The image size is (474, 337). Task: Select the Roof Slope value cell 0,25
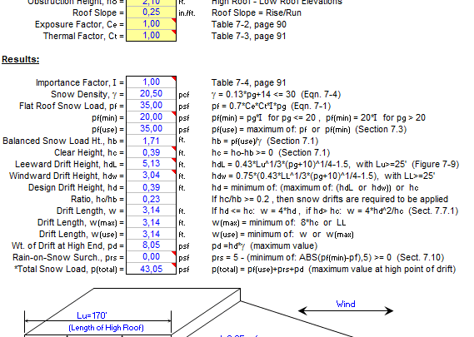tap(151, 12)
